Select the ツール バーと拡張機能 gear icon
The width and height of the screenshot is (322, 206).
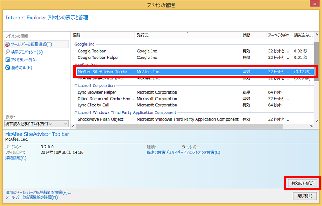(x=8, y=44)
